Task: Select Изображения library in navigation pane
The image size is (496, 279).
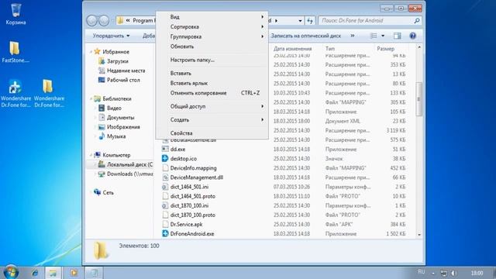Action: click(x=123, y=127)
